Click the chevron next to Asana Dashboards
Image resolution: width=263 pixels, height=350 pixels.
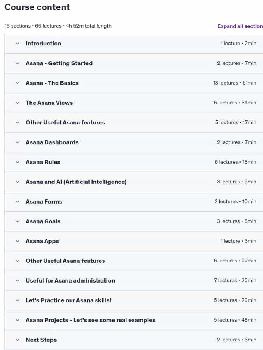(x=18, y=142)
